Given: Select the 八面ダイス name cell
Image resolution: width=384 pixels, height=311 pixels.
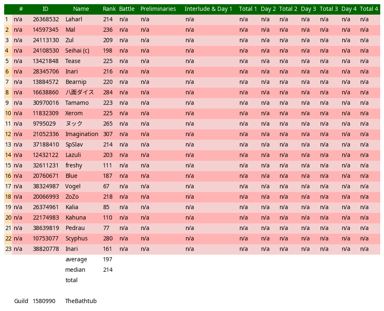Looking at the screenshot, I should pyautogui.click(x=79, y=93).
